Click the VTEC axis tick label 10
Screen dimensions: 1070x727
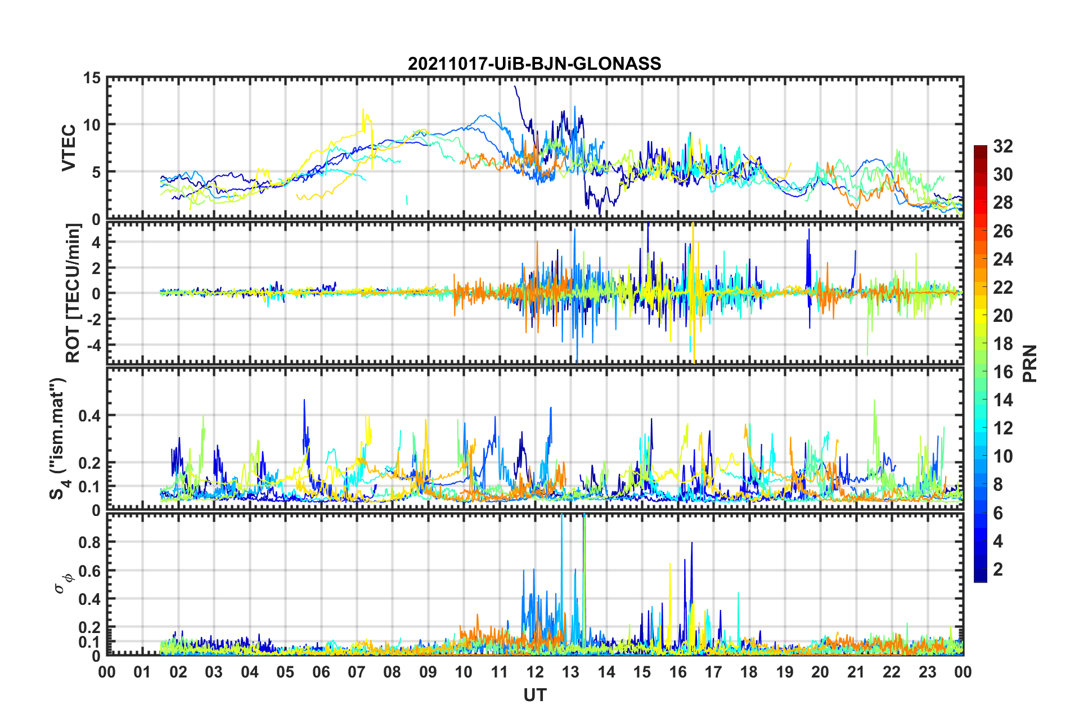(x=92, y=125)
